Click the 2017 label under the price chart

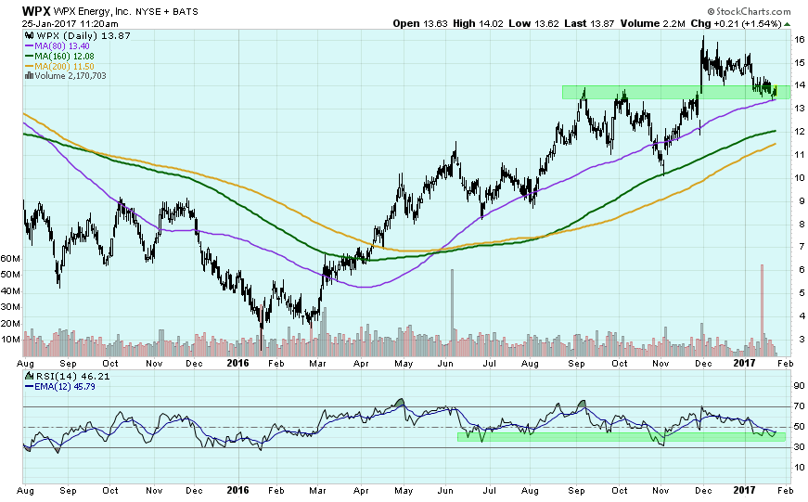coord(744,363)
